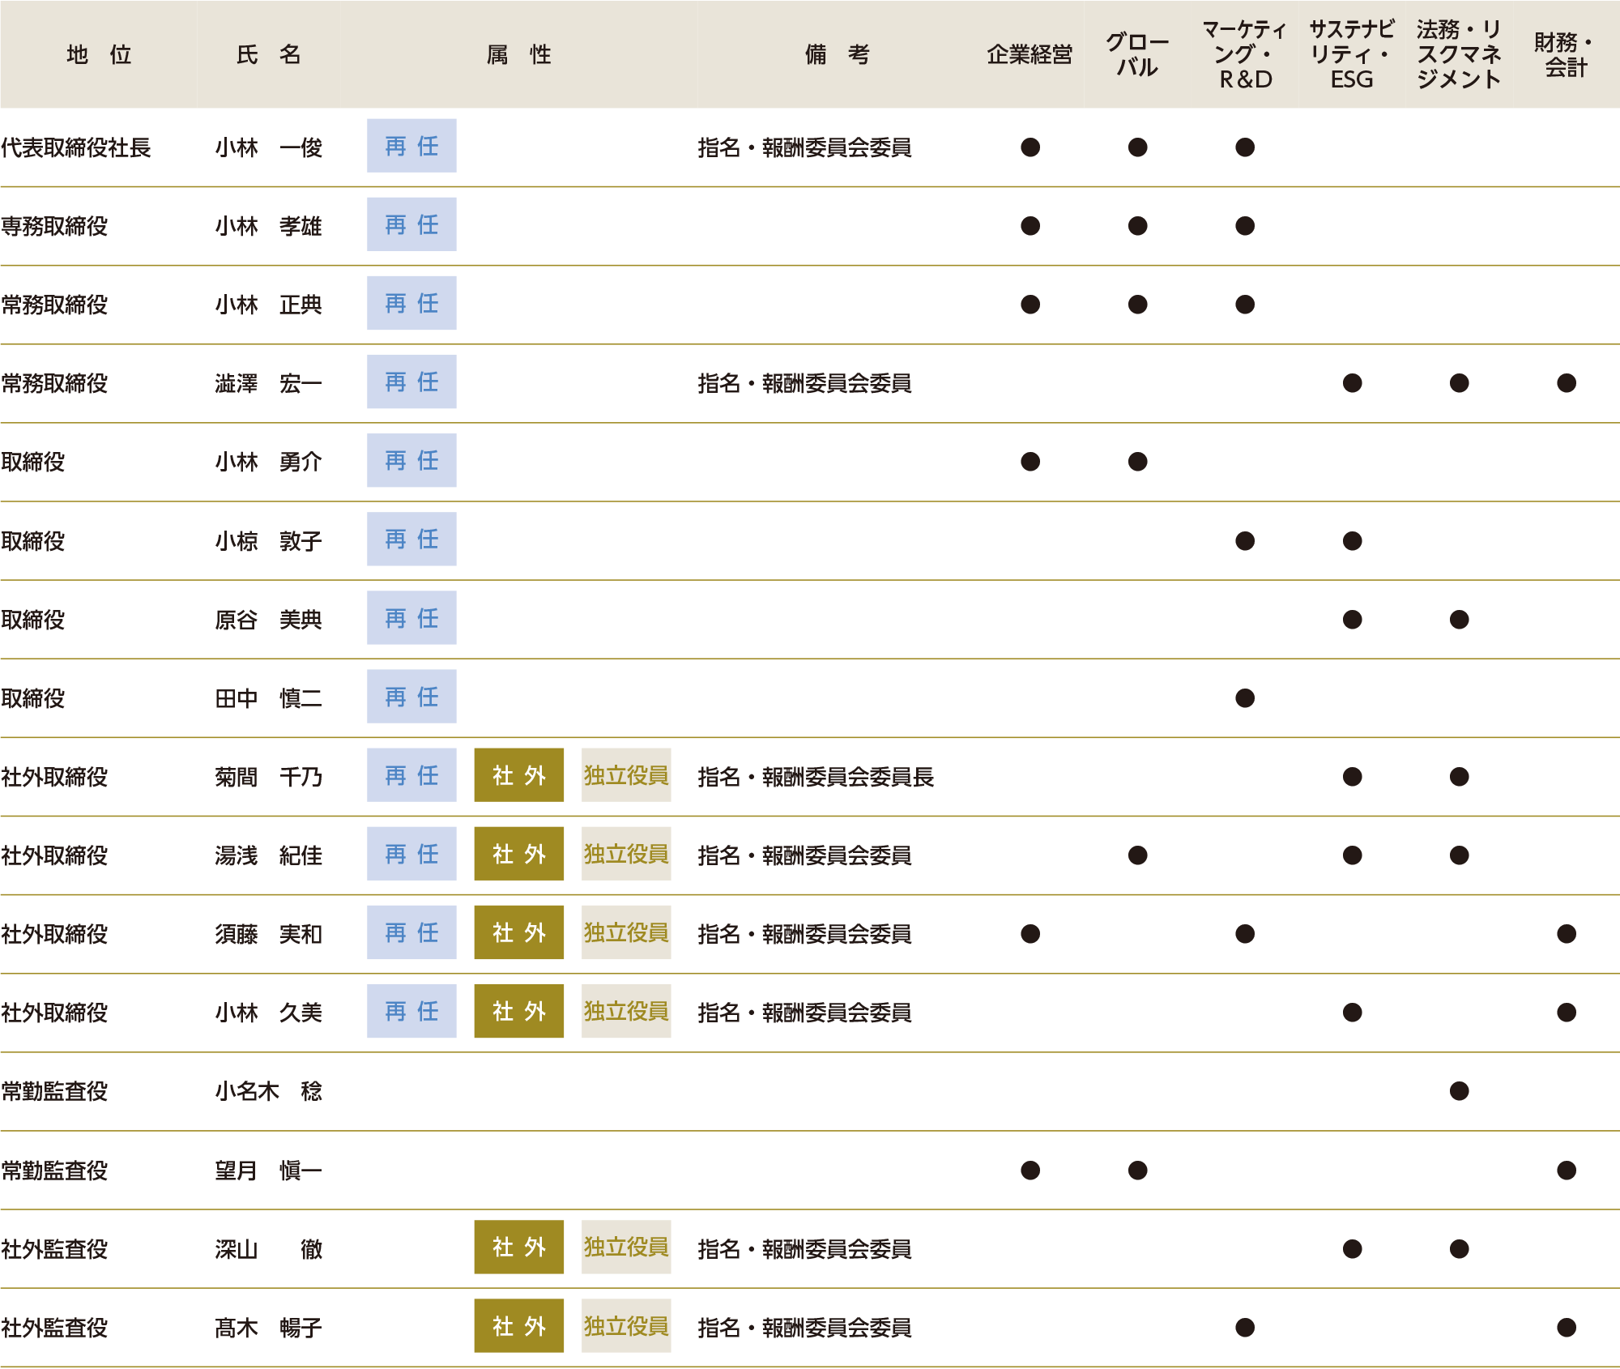Click 田中 慎二's Marketing R&D dot
Viewport: 1620px width, 1369px height.
coord(1245,698)
